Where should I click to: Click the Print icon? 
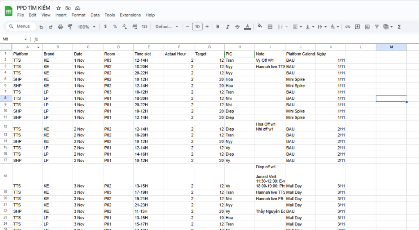pos(61,27)
